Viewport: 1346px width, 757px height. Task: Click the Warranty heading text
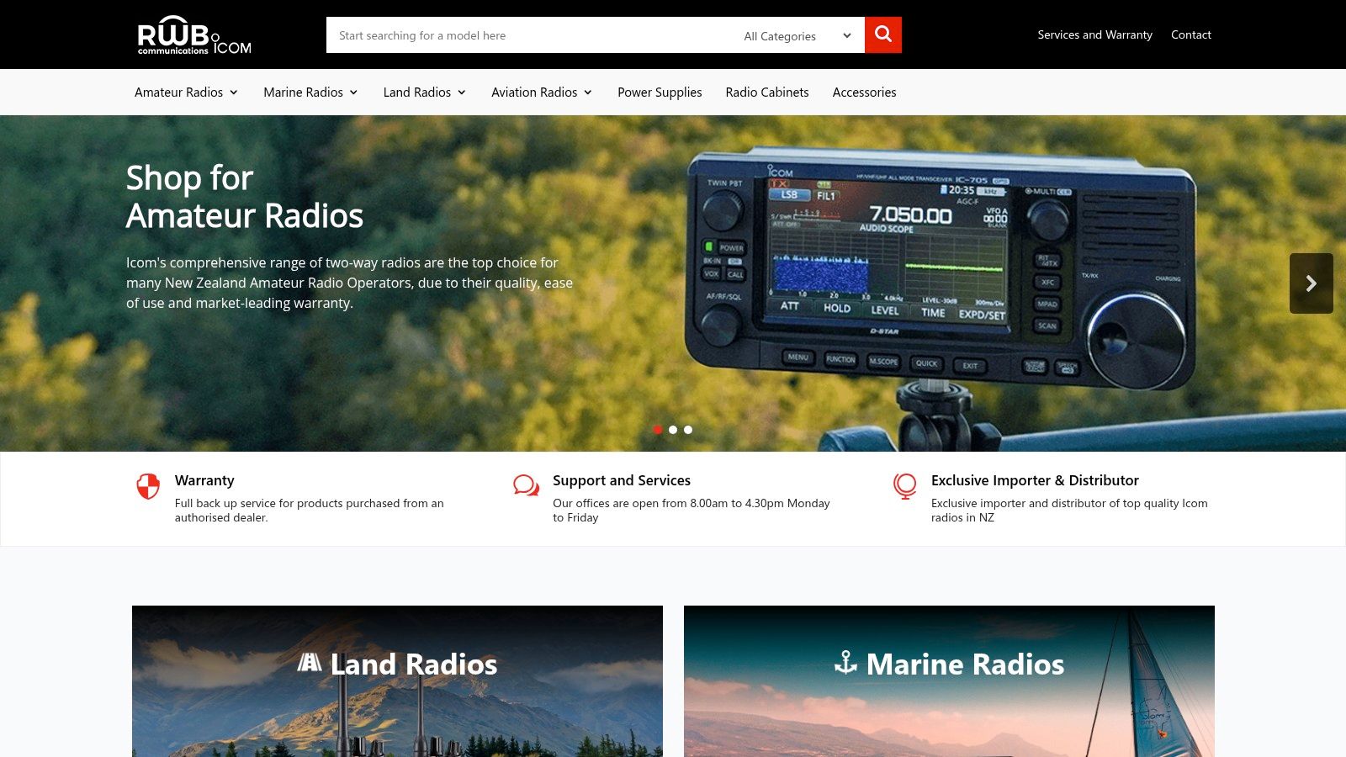204,480
